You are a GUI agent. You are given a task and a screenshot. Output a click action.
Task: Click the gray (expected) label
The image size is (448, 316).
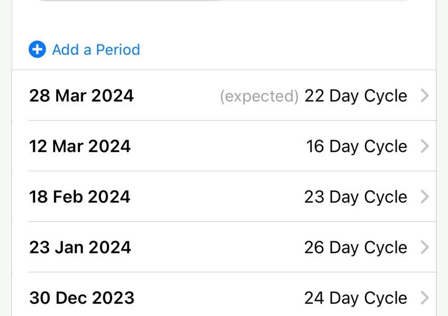259,96
